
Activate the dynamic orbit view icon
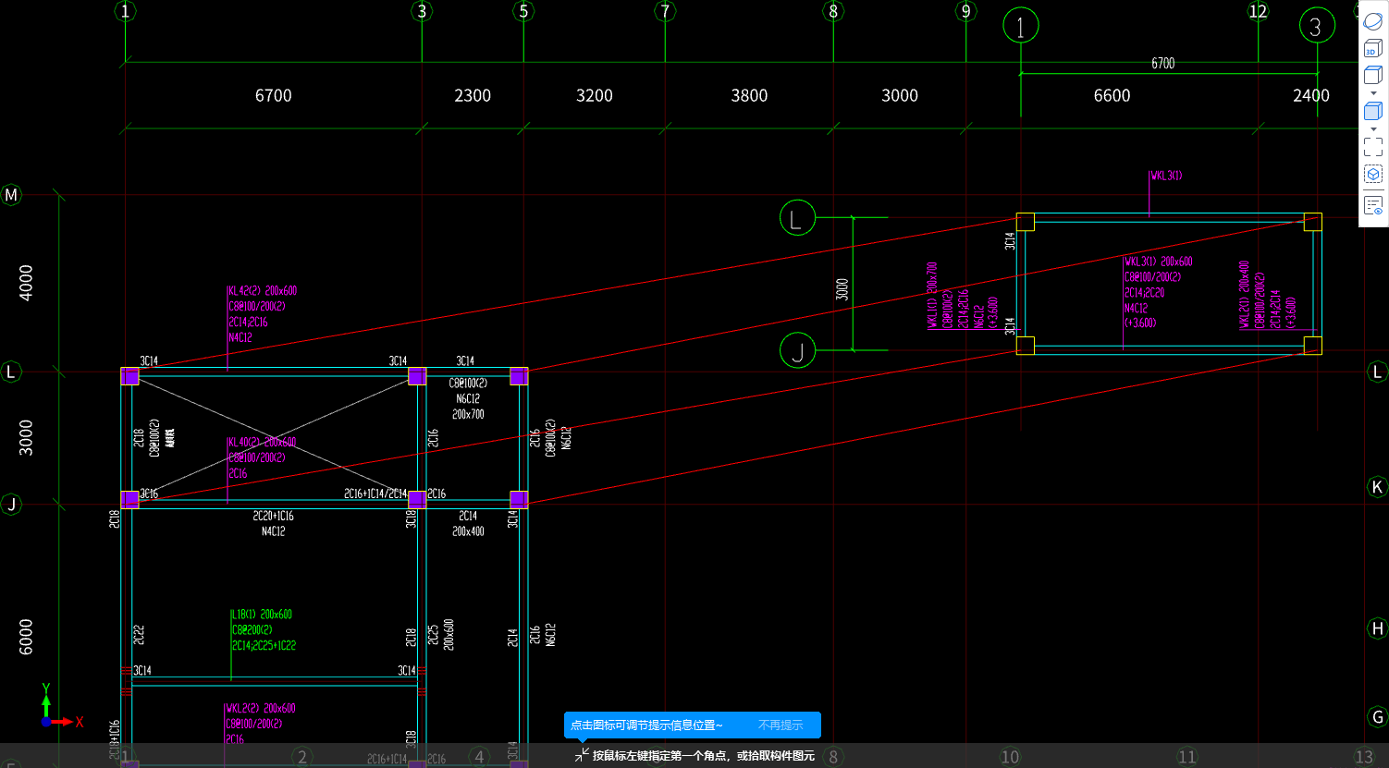coord(1373,20)
